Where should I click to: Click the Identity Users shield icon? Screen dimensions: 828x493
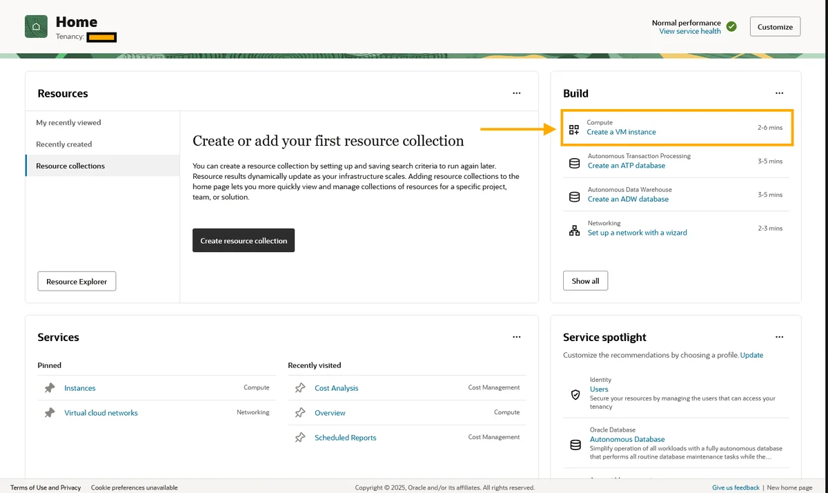575,395
